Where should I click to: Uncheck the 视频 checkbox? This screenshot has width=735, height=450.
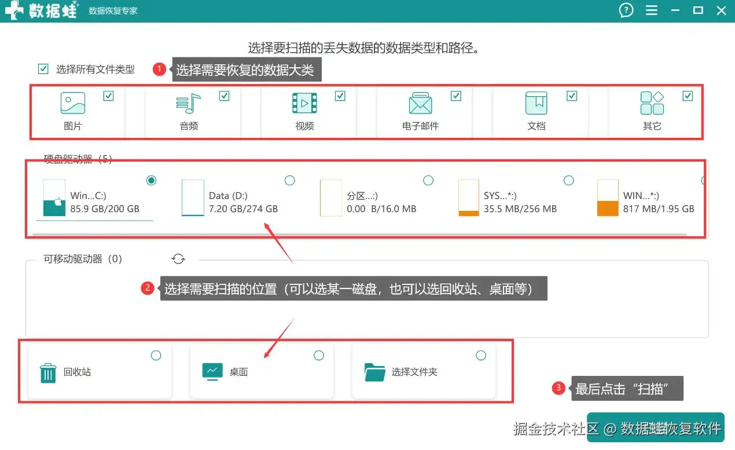pyautogui.click(x=340, y=96)
